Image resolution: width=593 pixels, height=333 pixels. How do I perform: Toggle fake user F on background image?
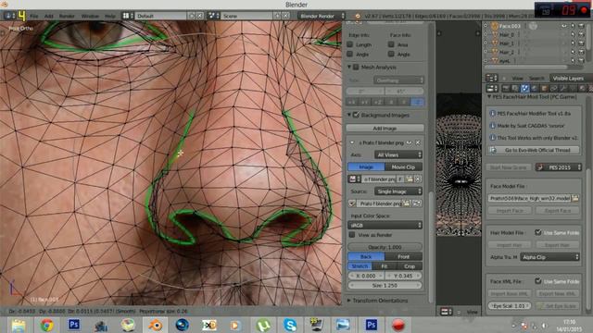[x=400, y=179]
